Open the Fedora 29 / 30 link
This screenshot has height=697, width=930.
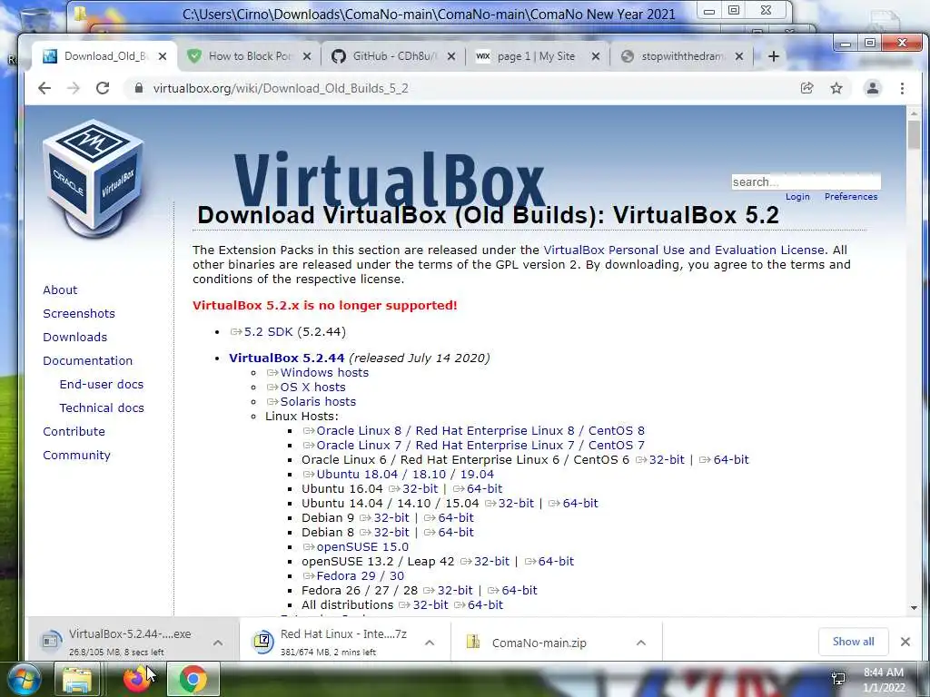coord(353,576)
